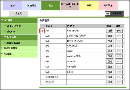The image size is (130, 90).
Task: Click the 协议 1 column header
Action: pyautogui.click(x=56, y=26)
